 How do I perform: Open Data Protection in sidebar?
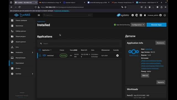click(22, 42)
